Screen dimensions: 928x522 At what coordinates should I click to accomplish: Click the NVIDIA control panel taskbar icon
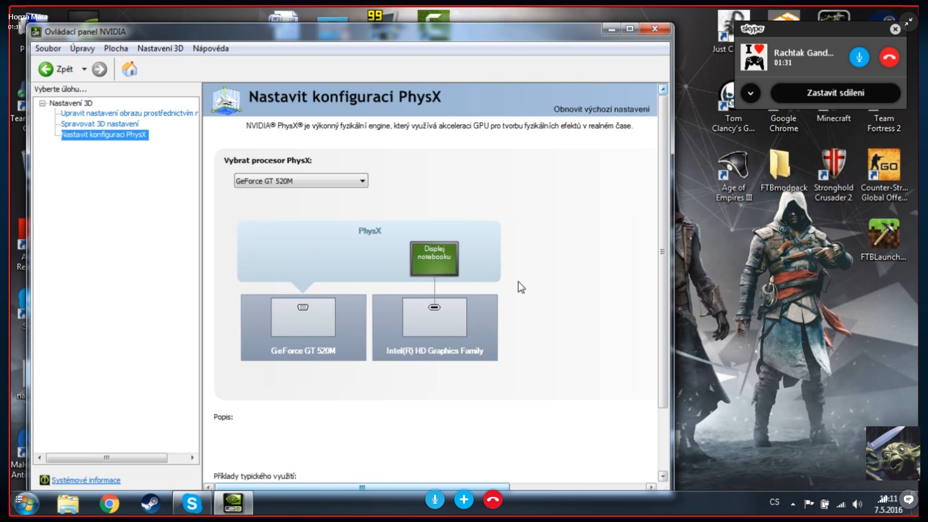click(x=233, y=504)
